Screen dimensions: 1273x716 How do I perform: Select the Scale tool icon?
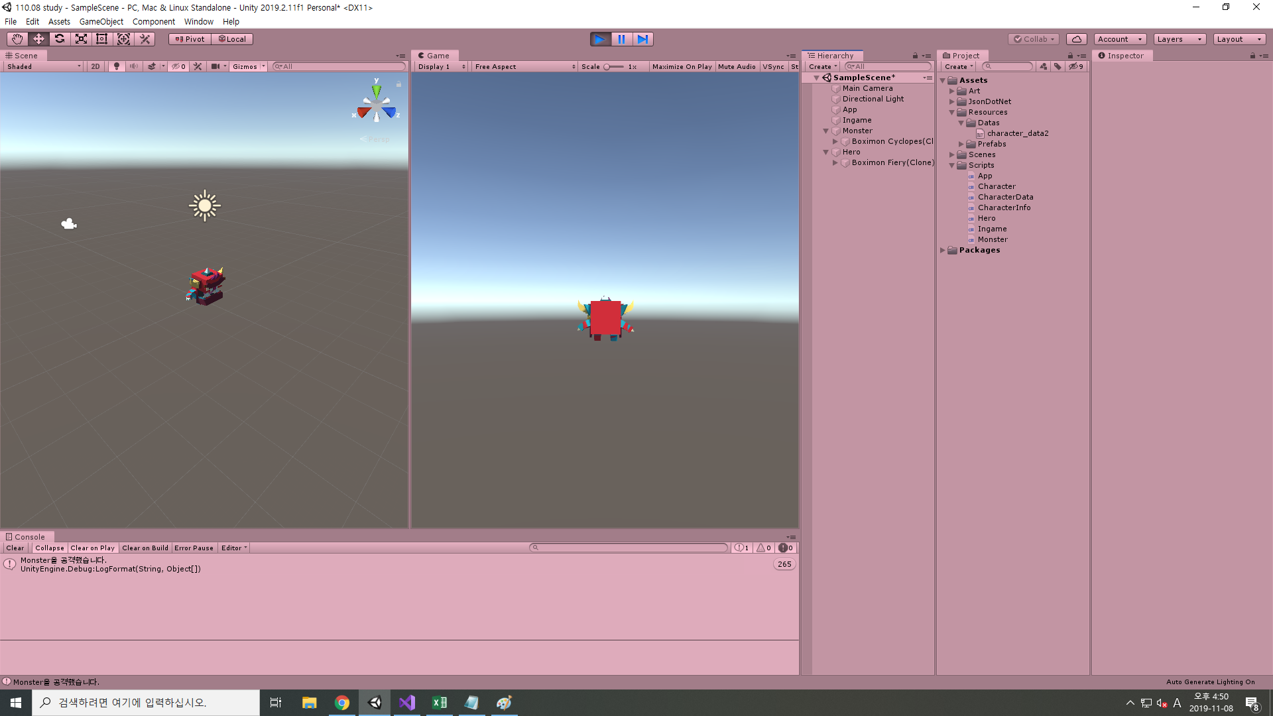pos(81,39)
